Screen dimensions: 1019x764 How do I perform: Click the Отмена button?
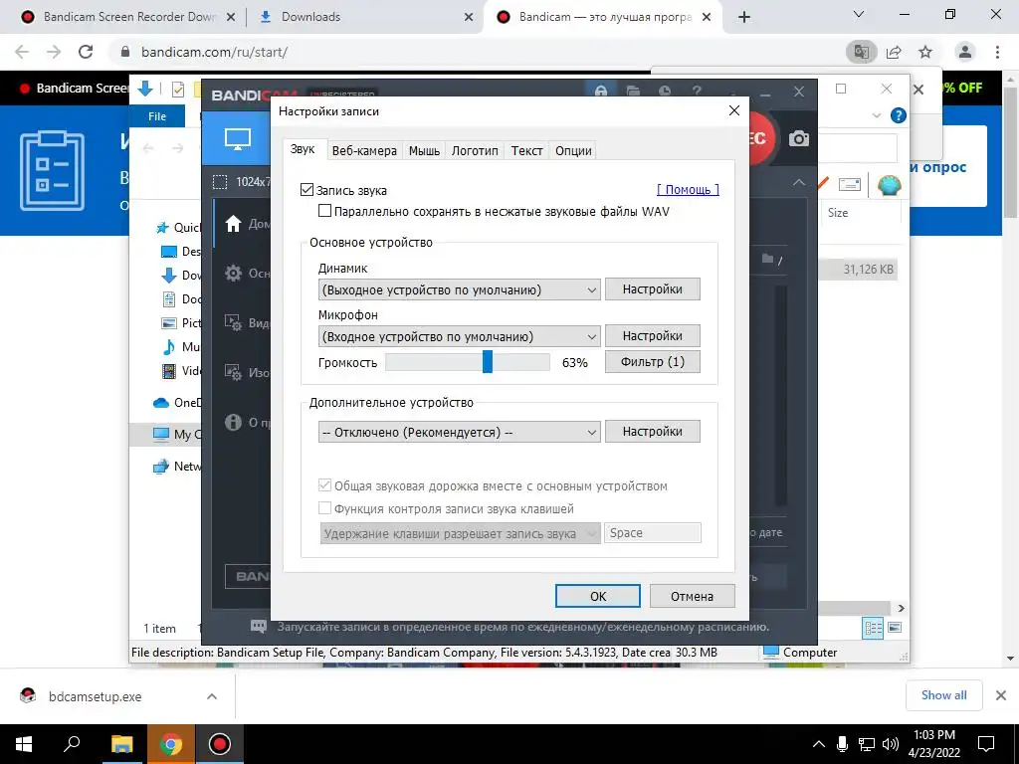pos(693,596)
